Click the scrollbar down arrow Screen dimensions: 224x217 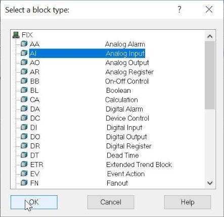click(210, 183)
